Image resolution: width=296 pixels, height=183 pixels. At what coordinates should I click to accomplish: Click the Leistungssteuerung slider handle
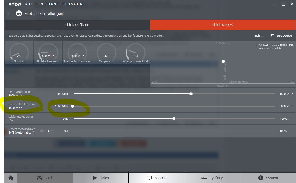(174, 119)
